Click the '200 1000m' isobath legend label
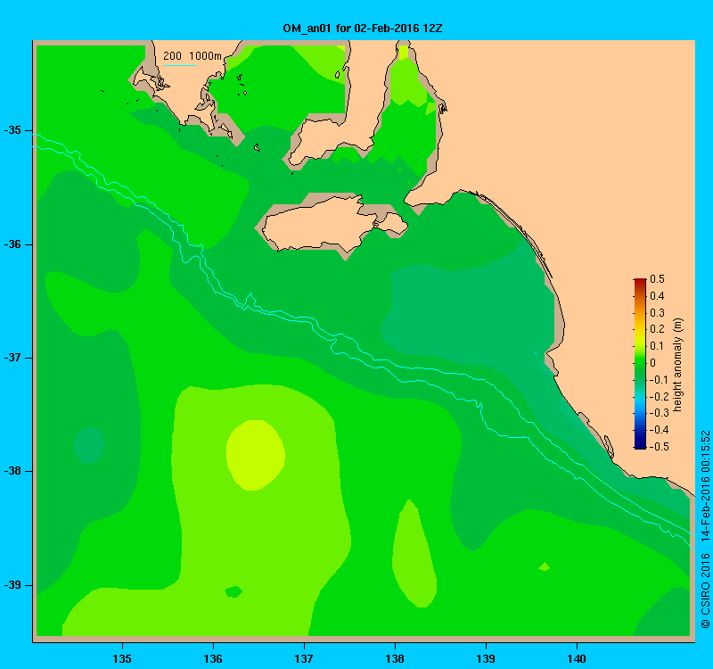Viewport: 713px width, 669px height. tap(193, 56)
